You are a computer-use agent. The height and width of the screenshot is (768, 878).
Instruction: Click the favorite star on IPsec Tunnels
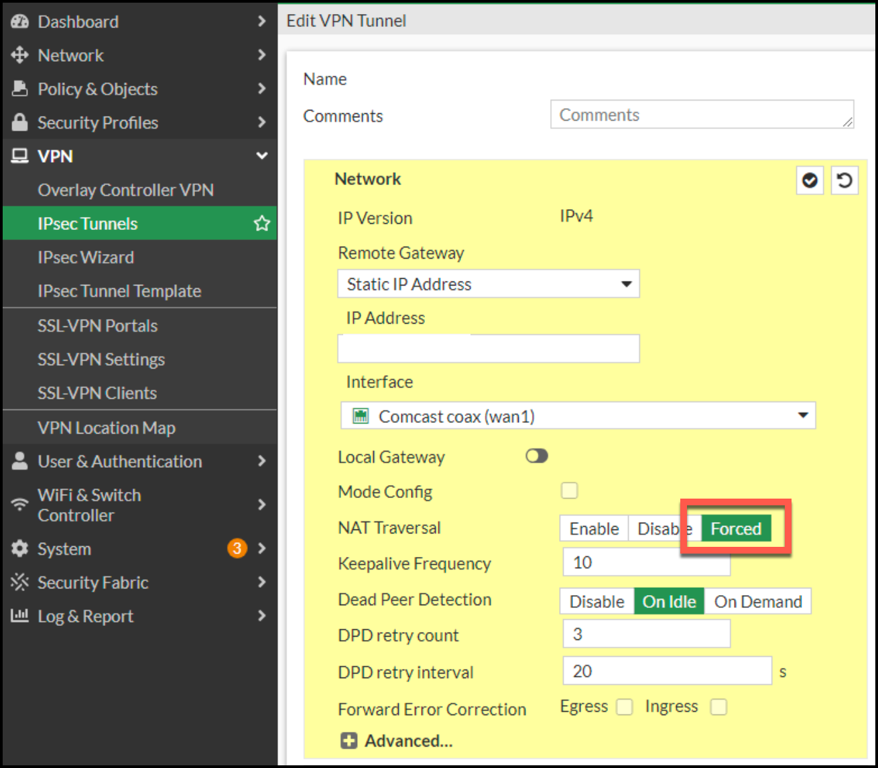(262, 223)
